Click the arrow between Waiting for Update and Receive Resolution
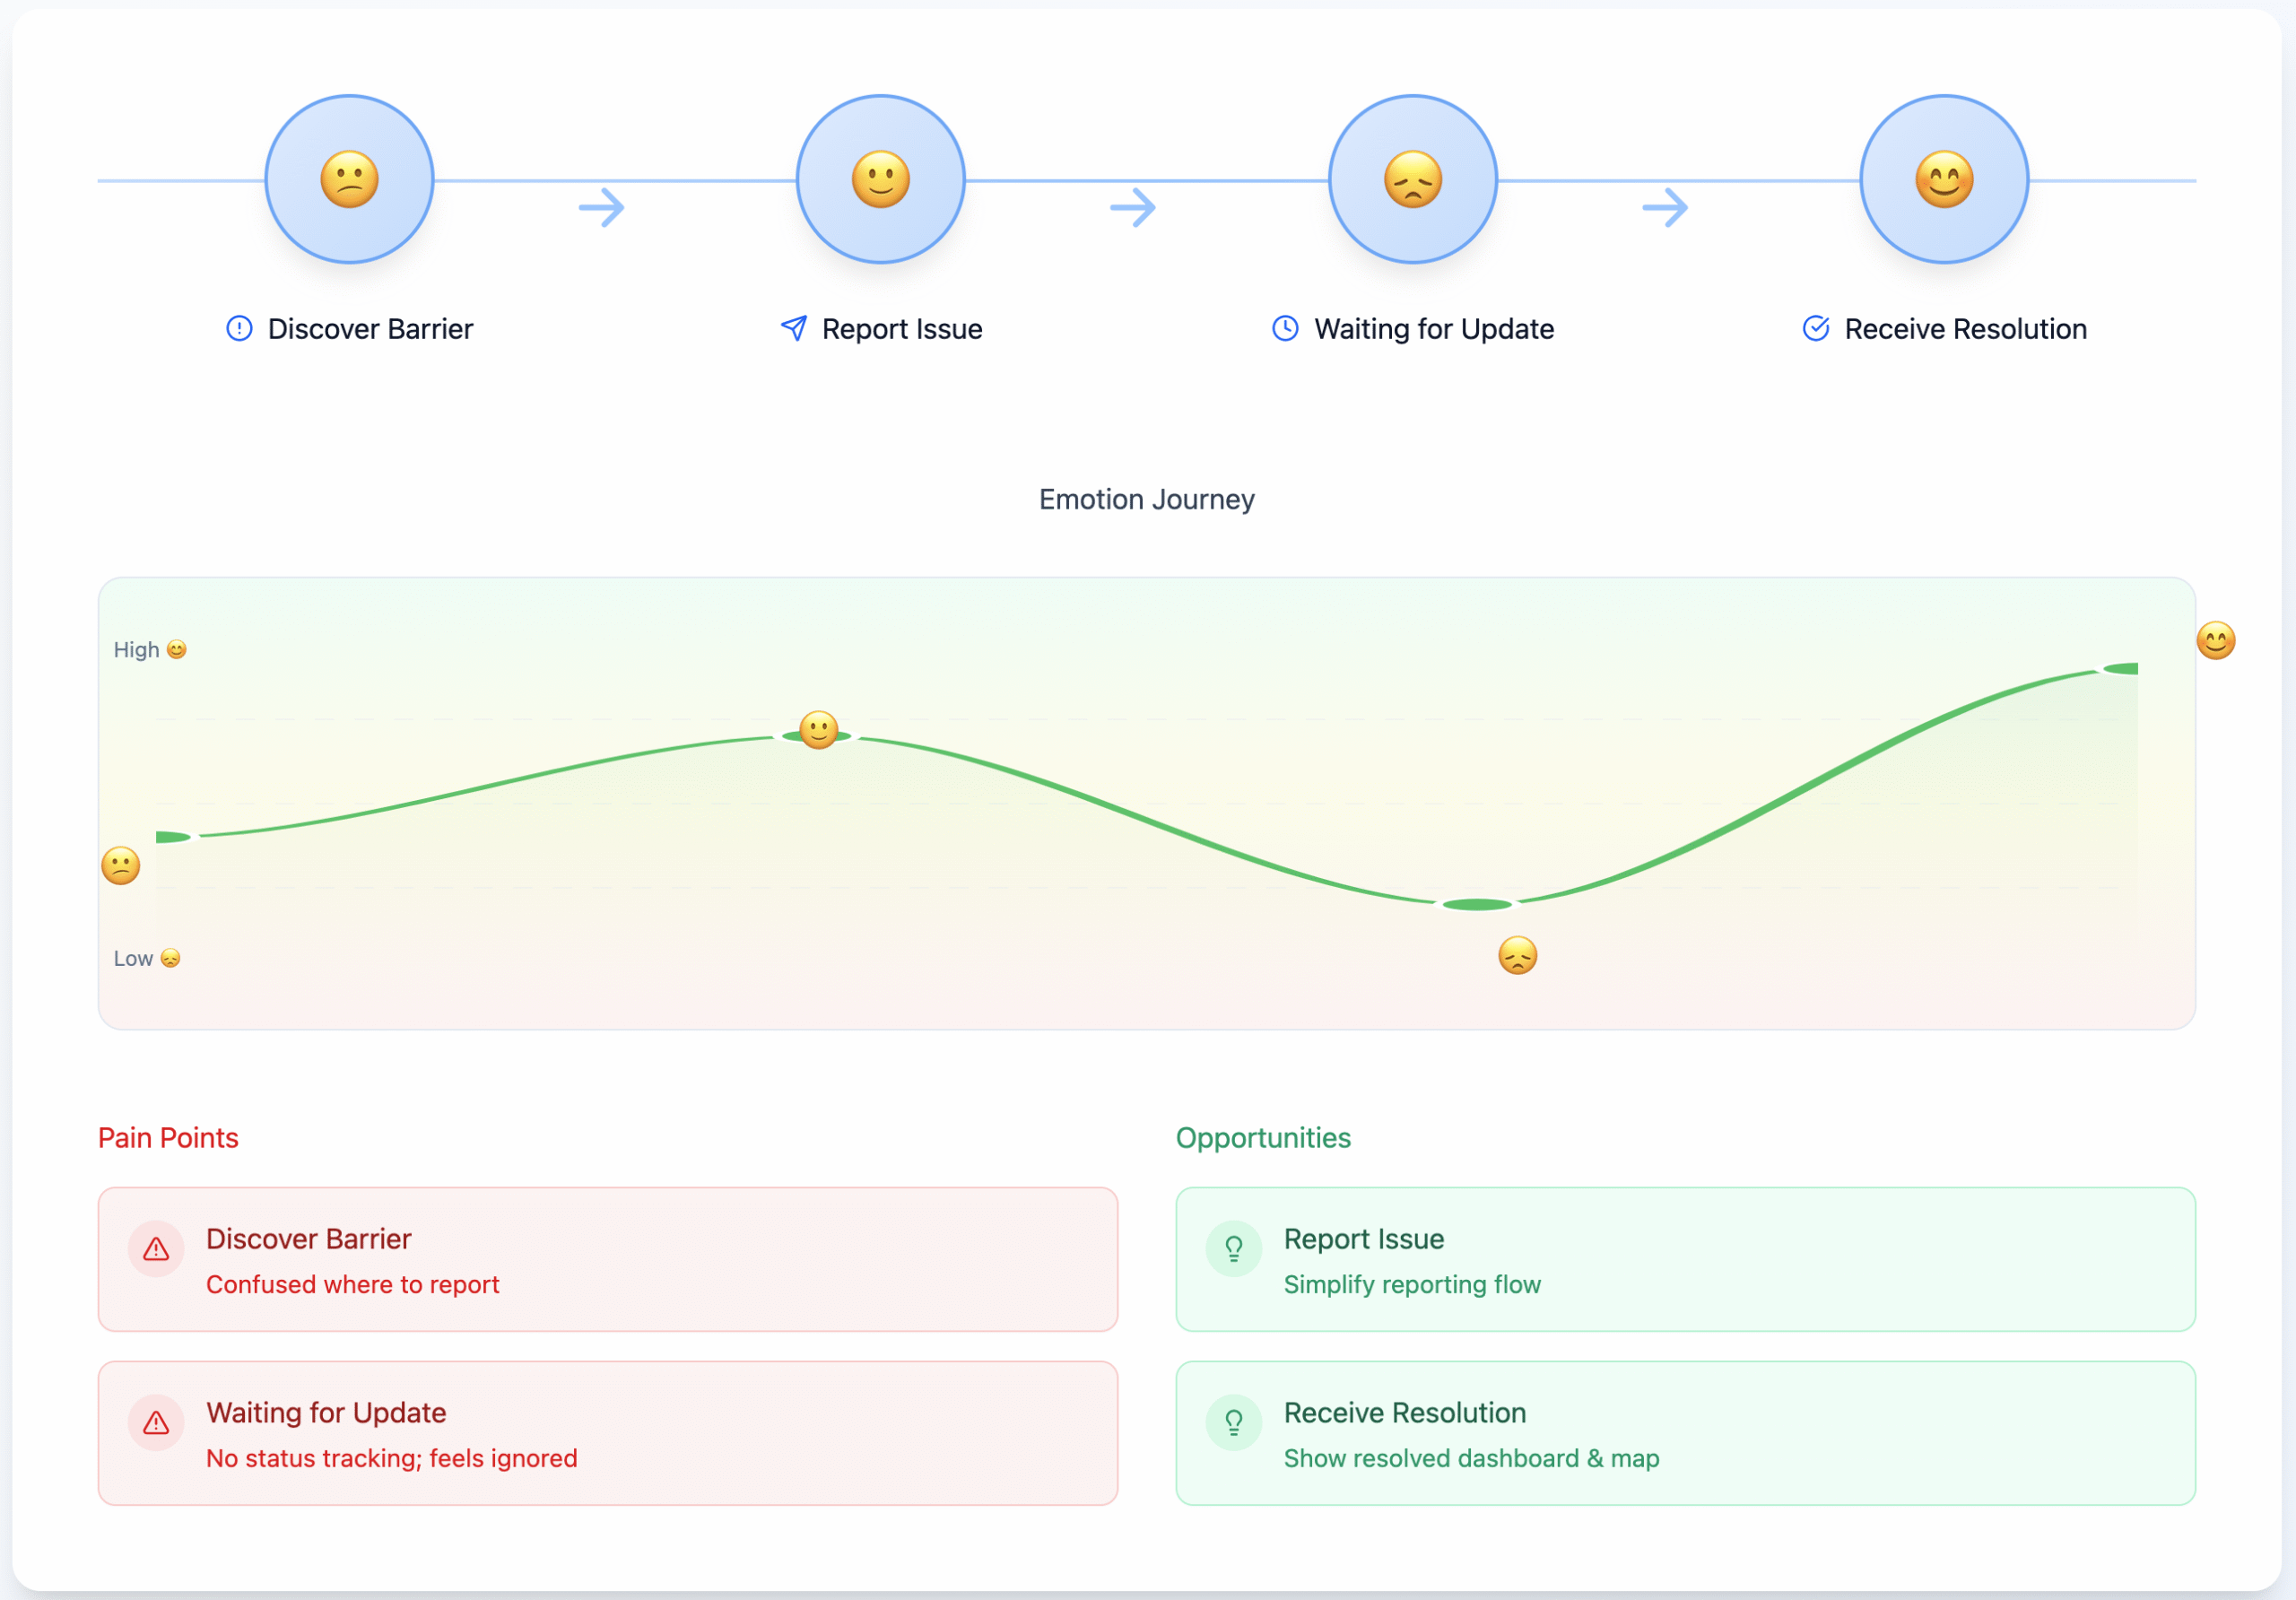 tap(1664, 208)
